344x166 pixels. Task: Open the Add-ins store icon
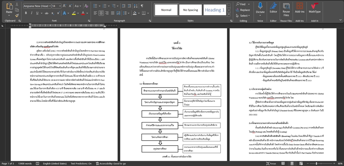tap(300, 7)
